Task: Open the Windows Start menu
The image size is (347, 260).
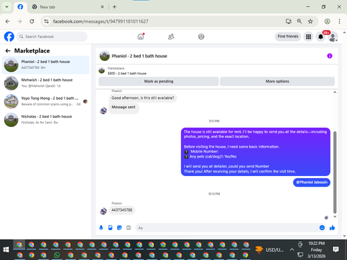Action: 6,250
